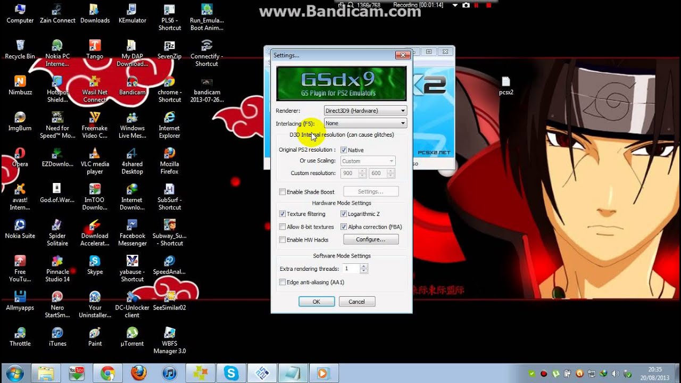The image size is (681, 383).
Task: Click the custom resolution 600 field
Action: point(378,173)
